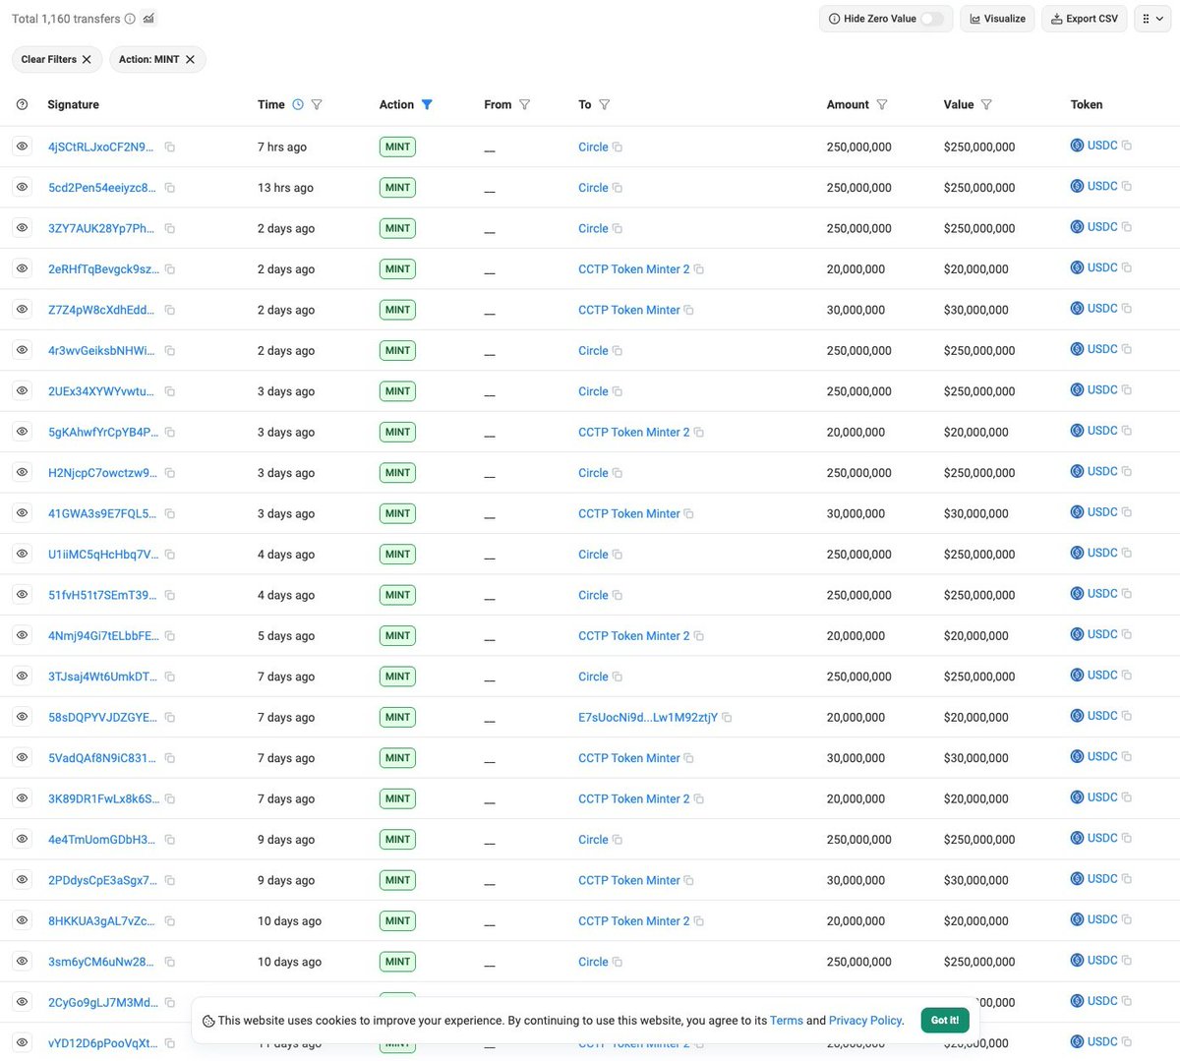
Task: Open the Value column filter
Action: click(986, 104)
